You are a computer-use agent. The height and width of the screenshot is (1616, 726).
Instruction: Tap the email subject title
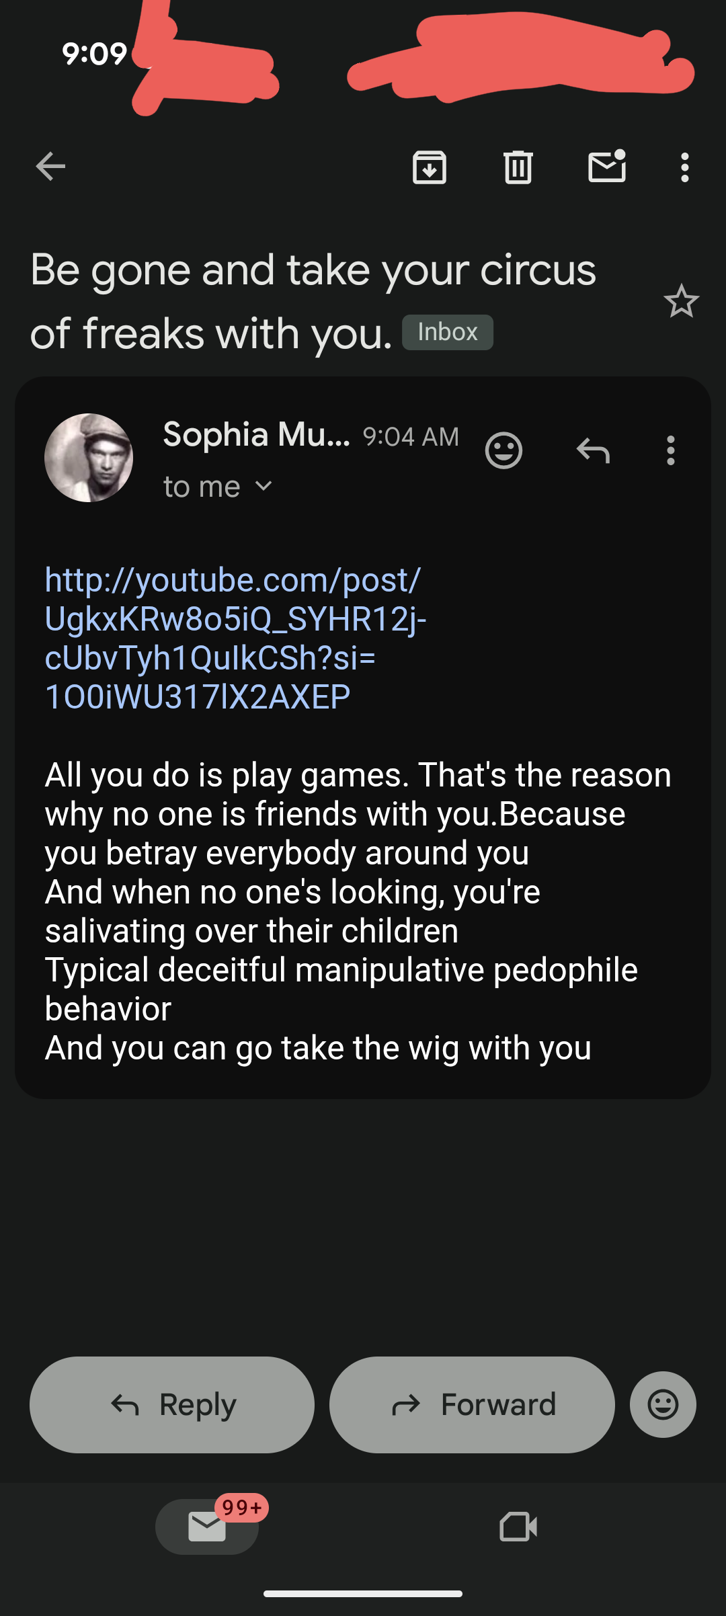click(313, 301)
